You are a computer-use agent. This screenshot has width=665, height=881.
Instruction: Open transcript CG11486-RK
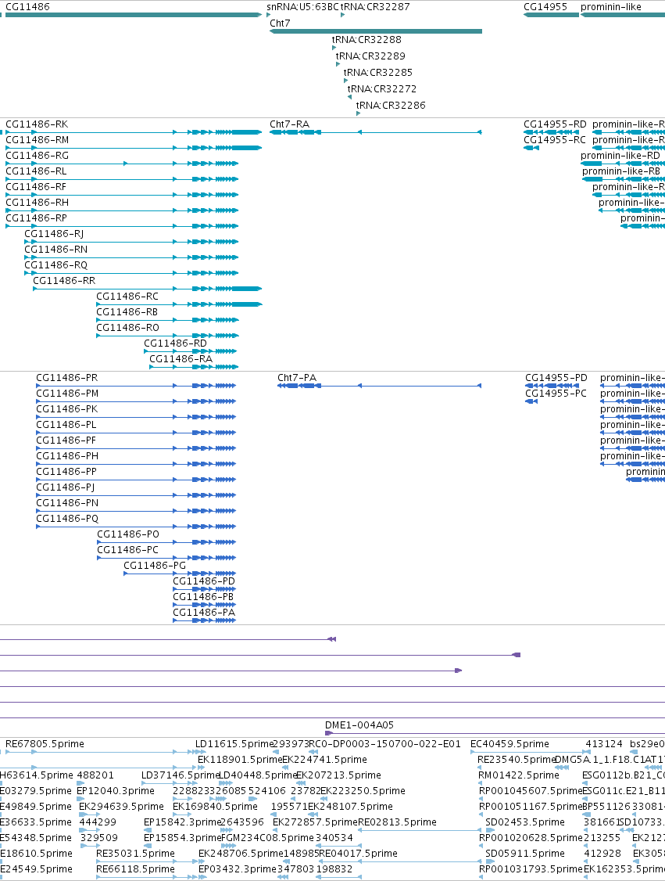(37, 124)
